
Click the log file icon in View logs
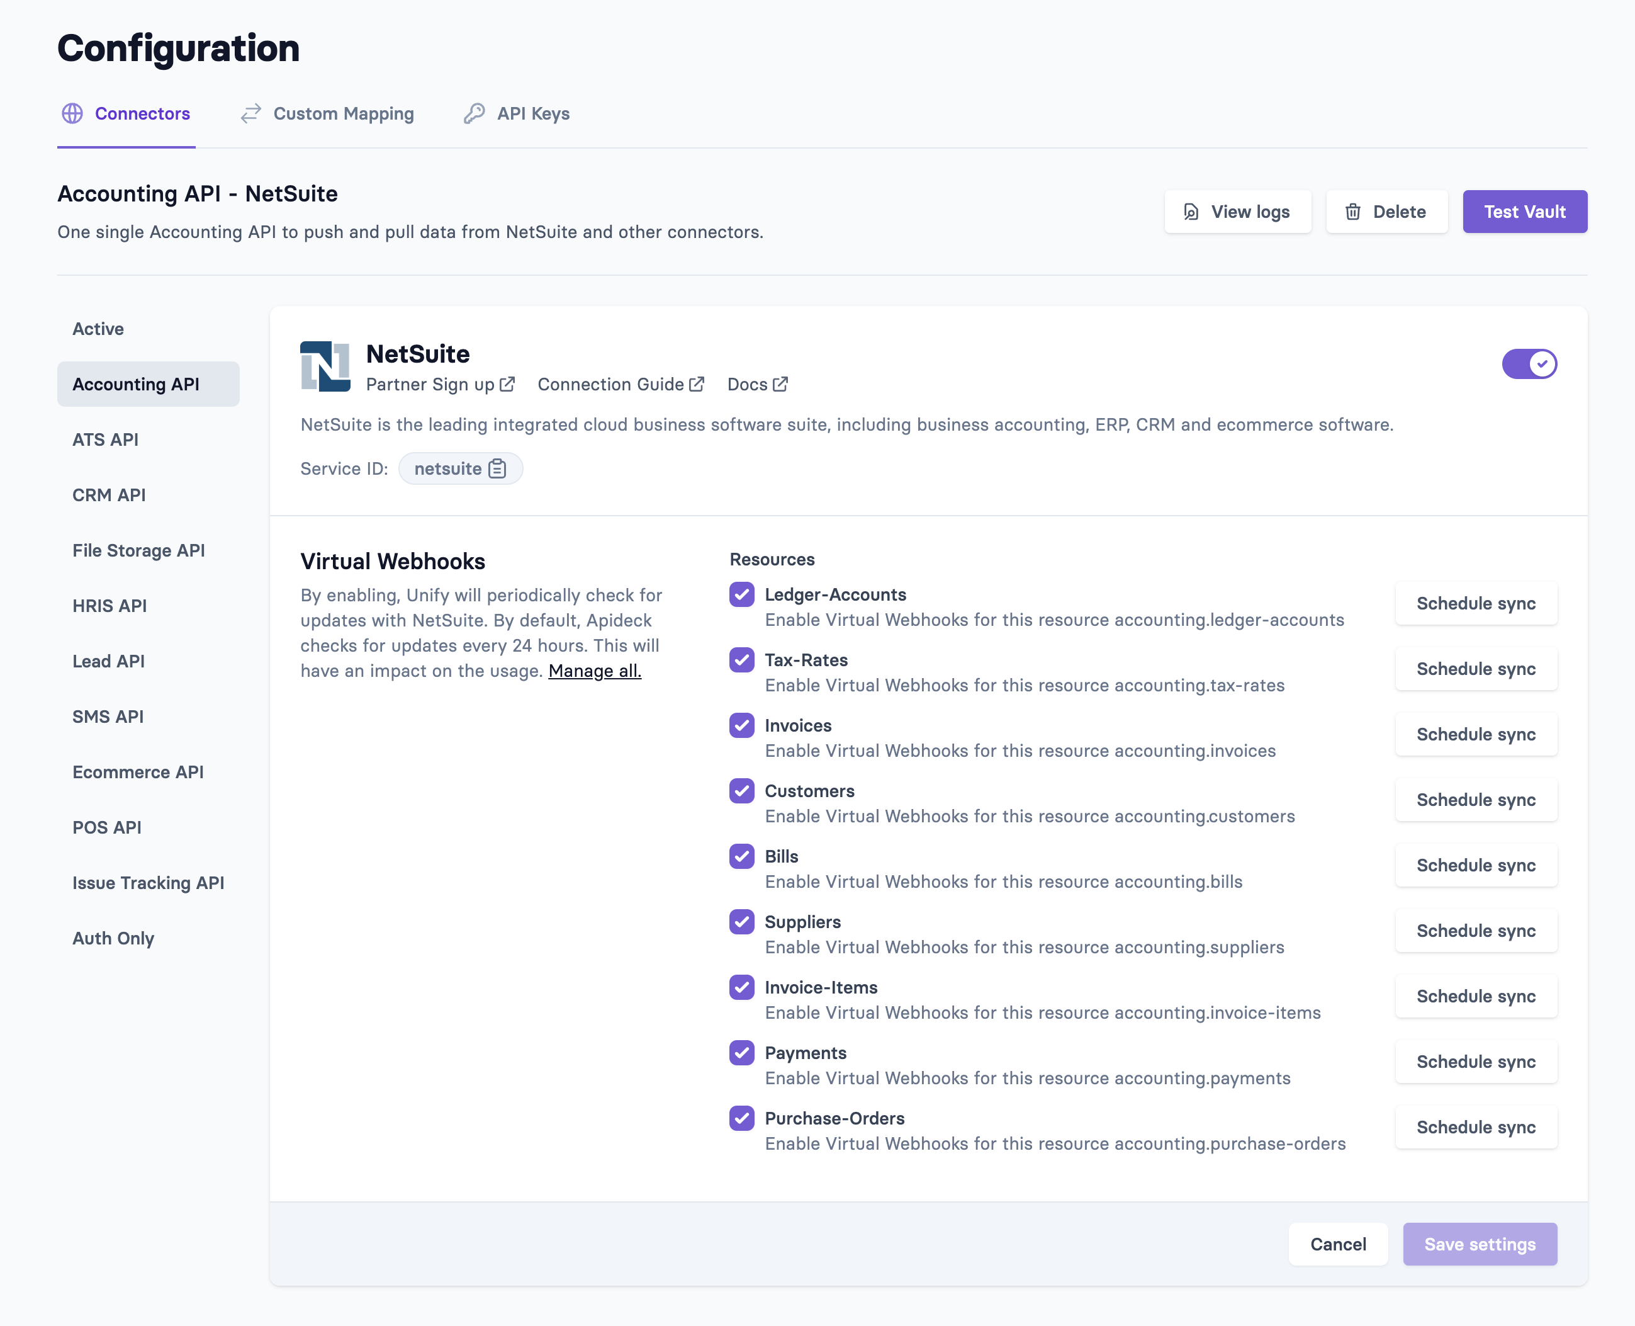point(1191,212)
